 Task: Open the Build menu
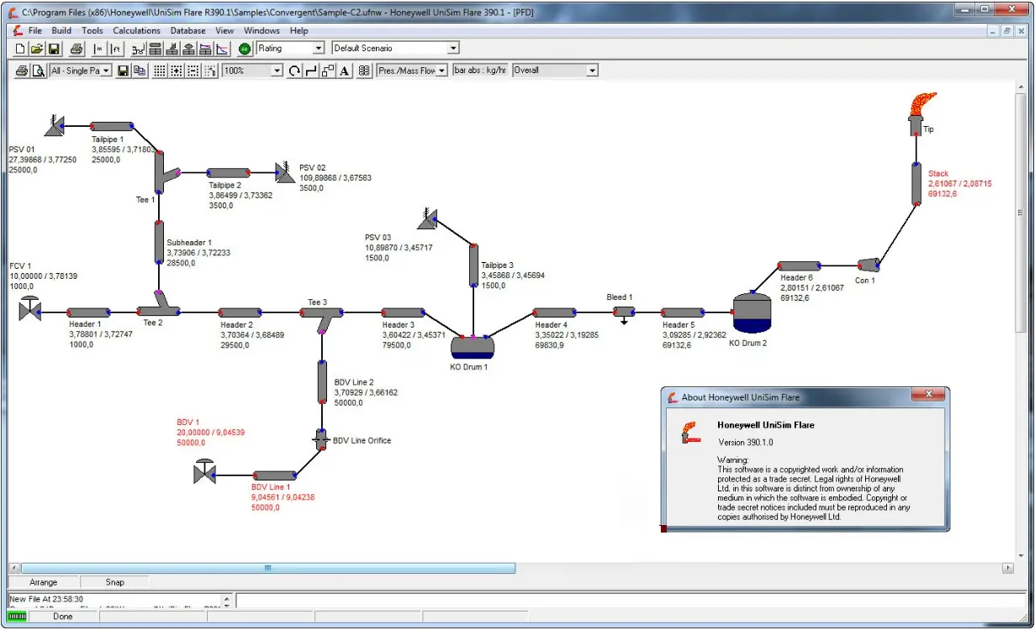tap(61, 30)
